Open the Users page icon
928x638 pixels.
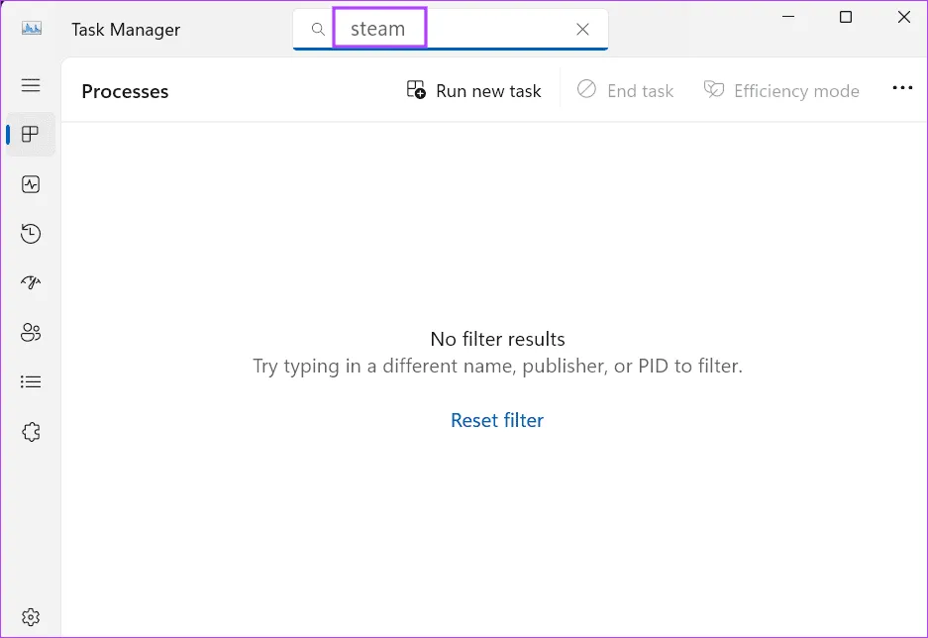tap(31, 333)
